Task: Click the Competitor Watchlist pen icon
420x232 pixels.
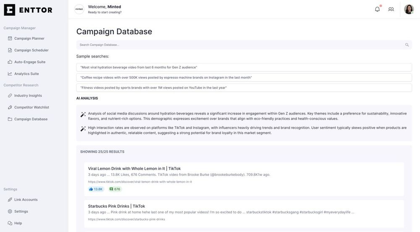Action: pos(10,107)
